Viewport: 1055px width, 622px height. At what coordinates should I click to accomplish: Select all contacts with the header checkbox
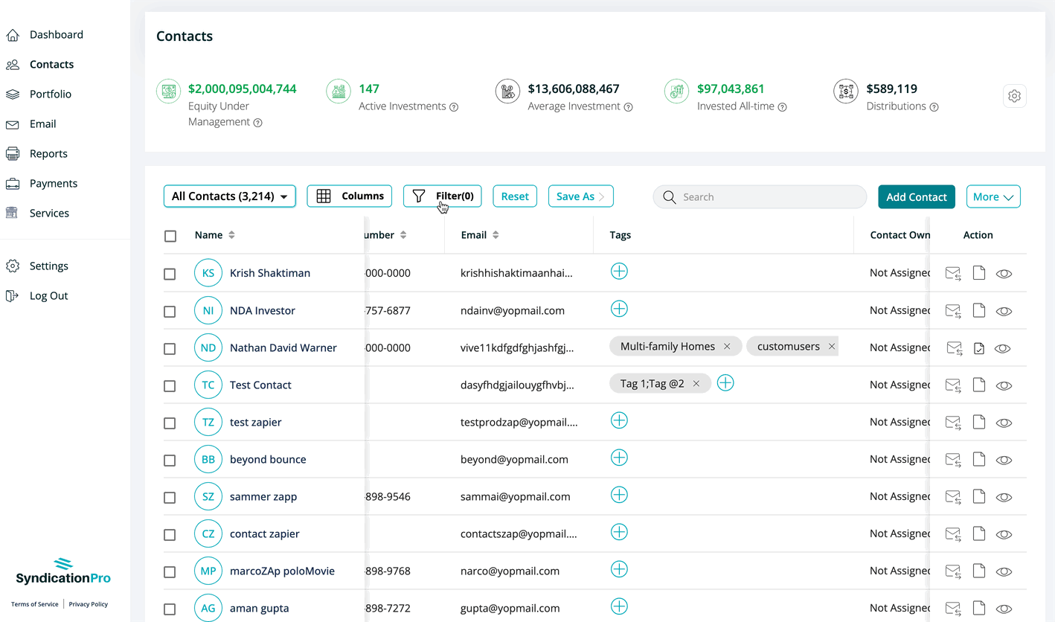coord(170,236)
